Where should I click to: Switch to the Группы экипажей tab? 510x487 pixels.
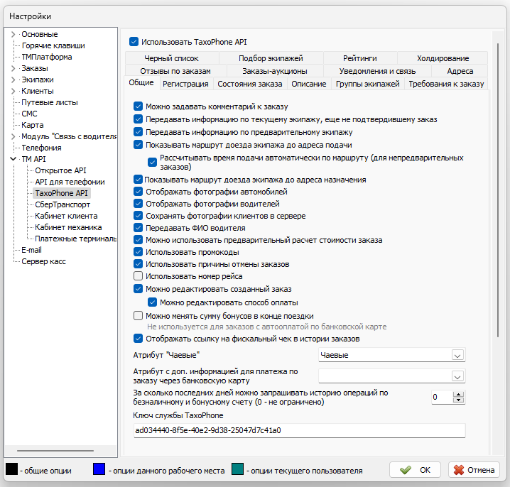(367, 84)
